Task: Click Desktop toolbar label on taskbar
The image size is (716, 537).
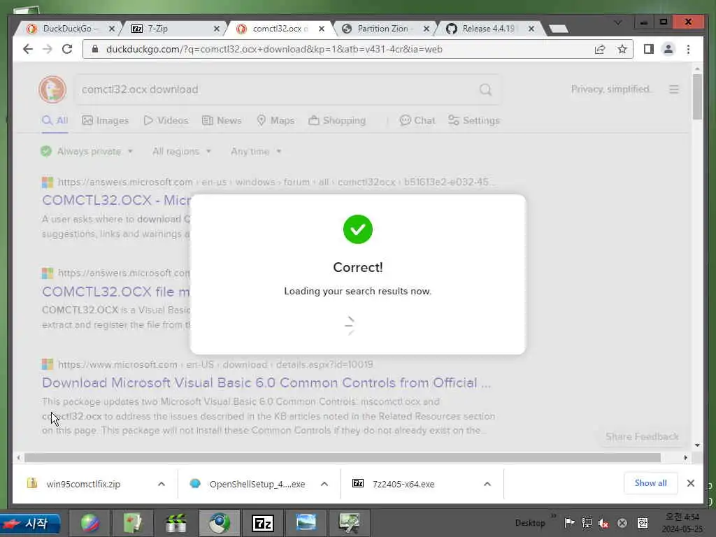Action: tap(530, 523)
